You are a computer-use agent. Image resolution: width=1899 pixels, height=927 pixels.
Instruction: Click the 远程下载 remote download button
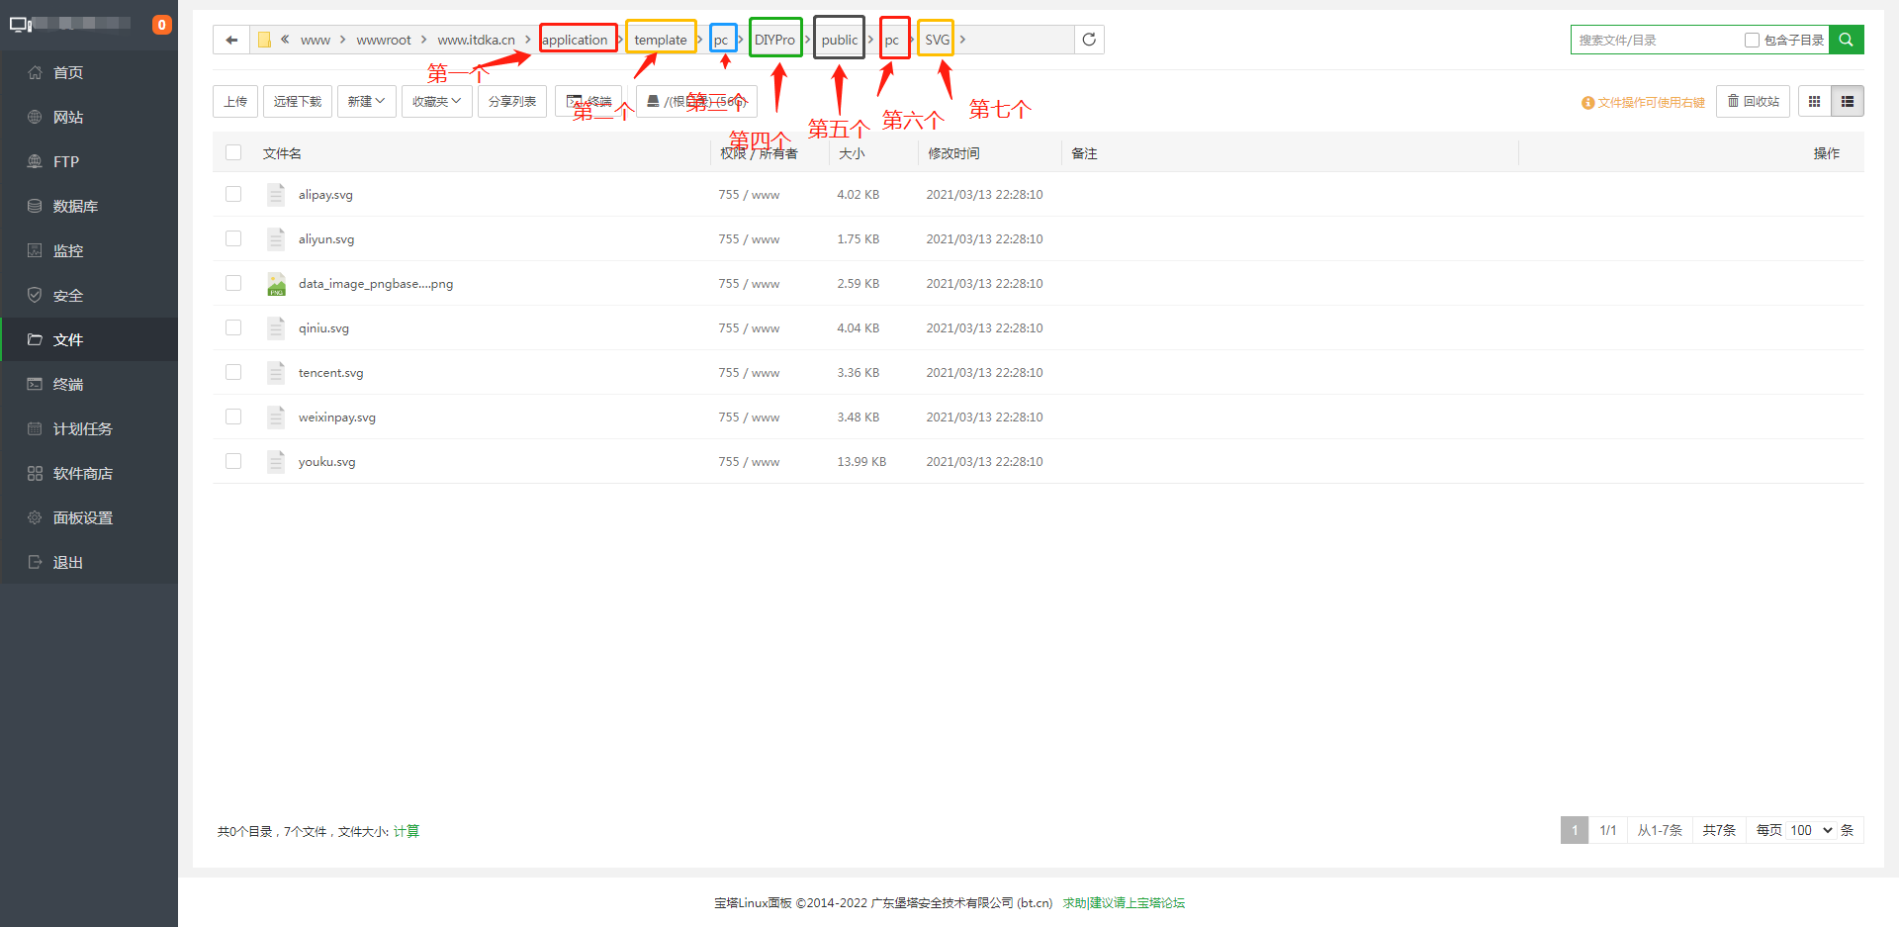[298, 101]
